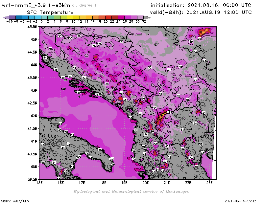
Task: Click the 43.5N latitude axis label
Action: pos(32,78)
